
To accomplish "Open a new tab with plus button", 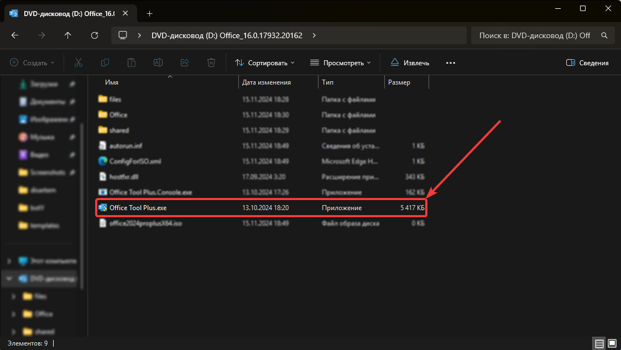I will (150, 13).
